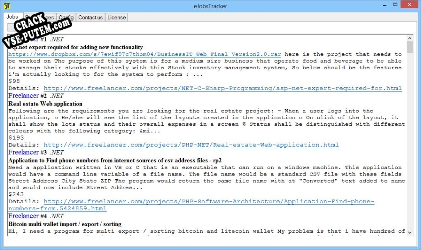This screenshot has width=421, height=250.
Task: Click the 'Real estate Web application' job title
Action: tap(45, 104)
